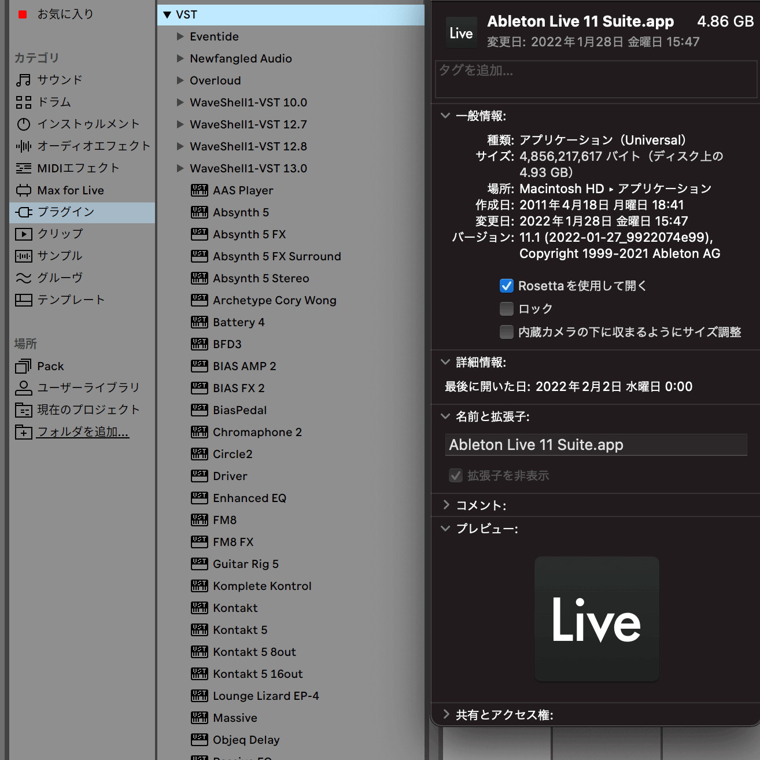Click the MIDIエフェクト category icon

pos(23,168)
